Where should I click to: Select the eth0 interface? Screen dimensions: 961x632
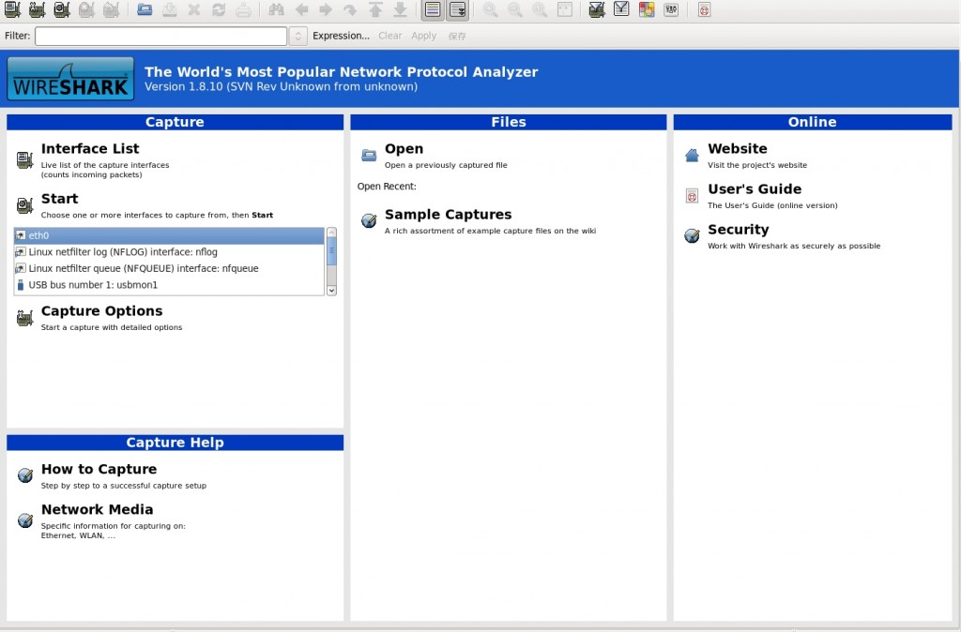(169, 235)
